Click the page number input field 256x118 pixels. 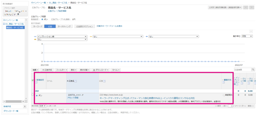point(230,106)
